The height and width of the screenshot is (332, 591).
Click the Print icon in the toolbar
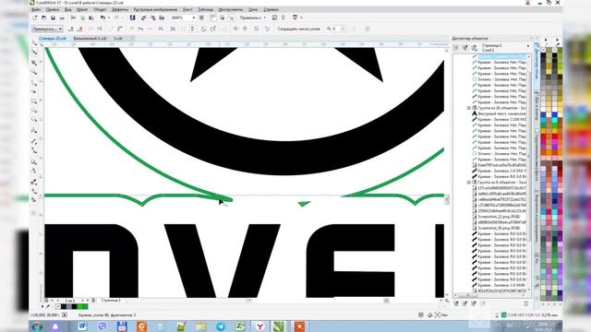pos(62,18)
